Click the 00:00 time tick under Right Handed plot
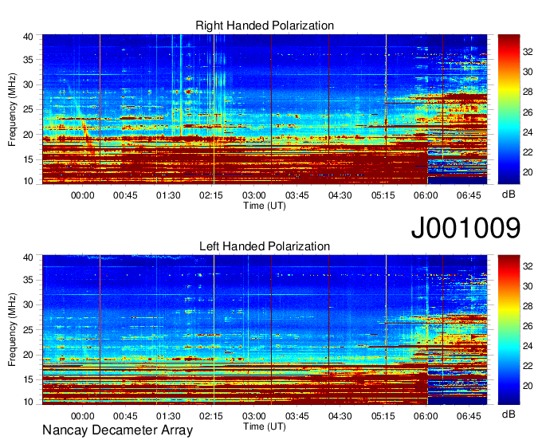The image size is (542, 440). pyautogui.click(x=83, y=195)
